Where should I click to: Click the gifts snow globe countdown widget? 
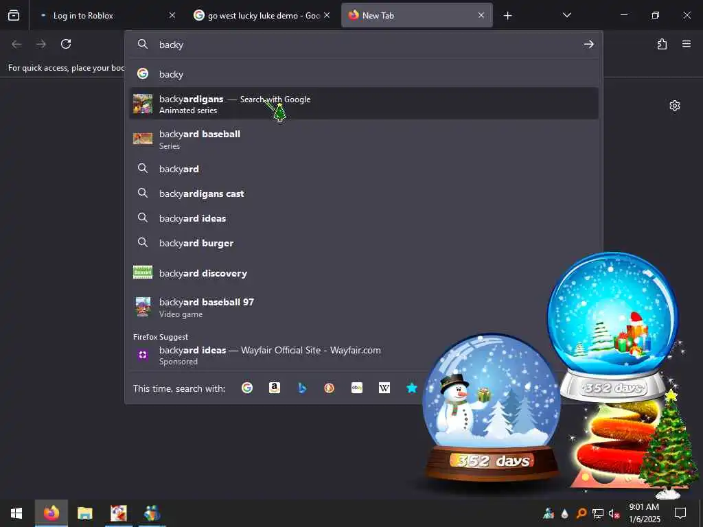pyautogui.click(x=613, y=326)
